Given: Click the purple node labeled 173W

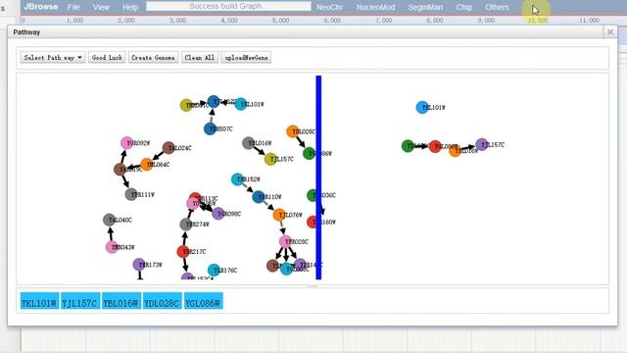Looking at the screenshot, I should click(x=139, y=264).
